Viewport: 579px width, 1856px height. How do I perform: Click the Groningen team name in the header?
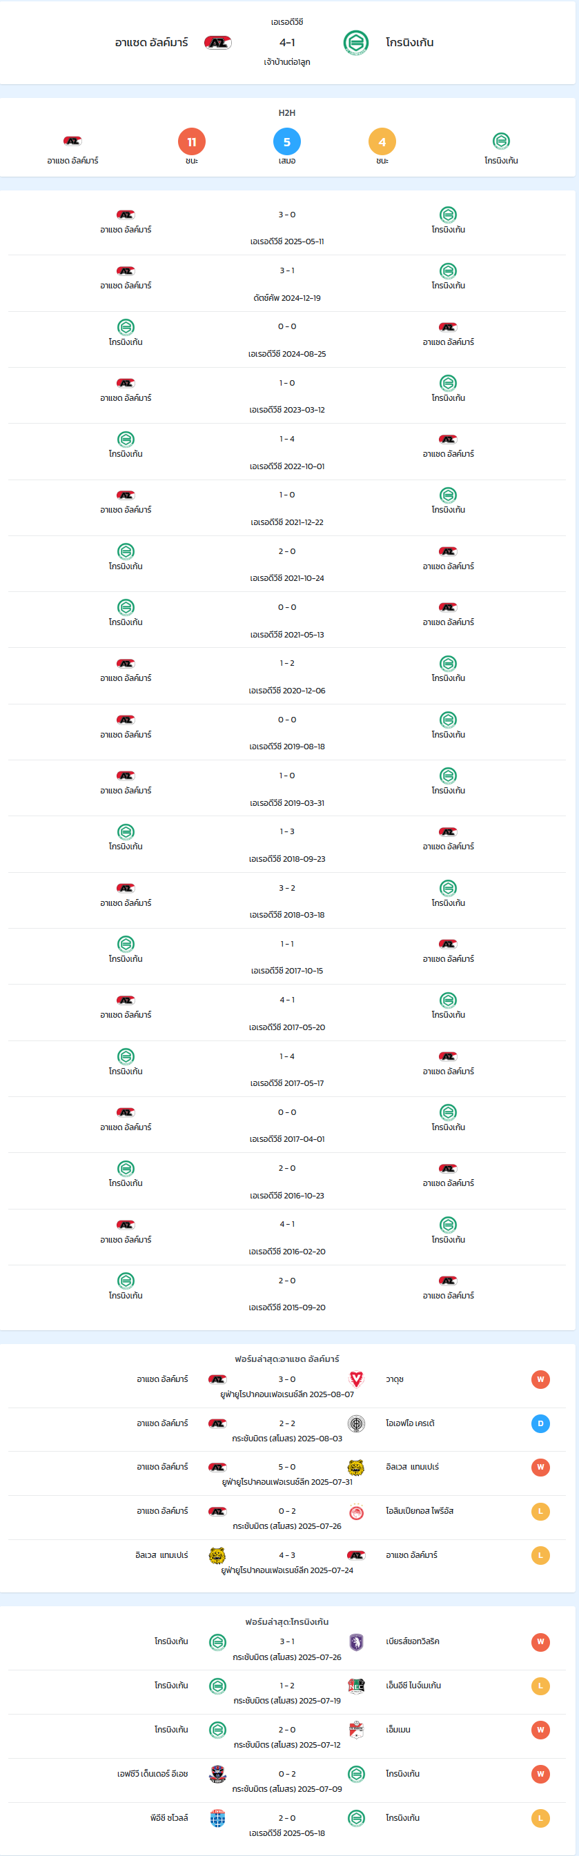[409, 43]
